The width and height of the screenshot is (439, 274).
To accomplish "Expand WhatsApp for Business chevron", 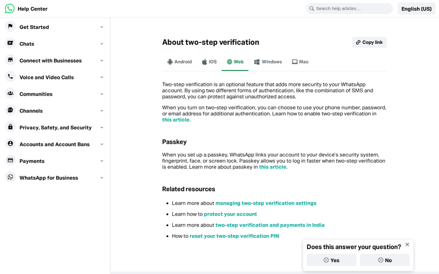I will 102,178.
